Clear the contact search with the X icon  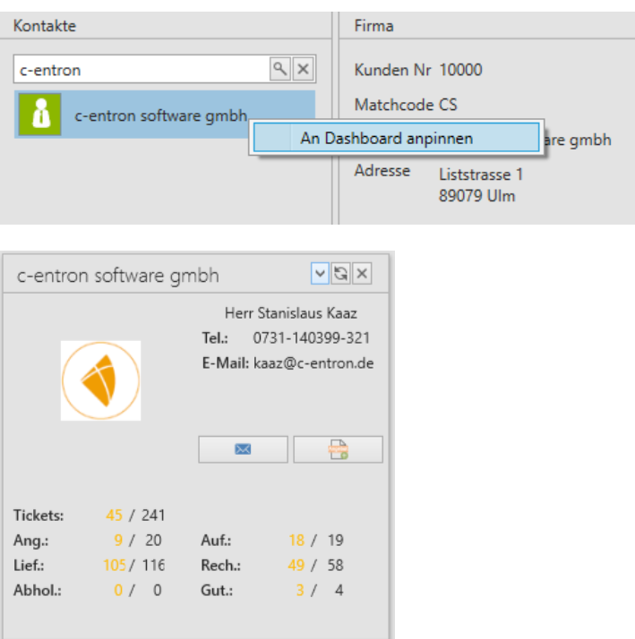[303, 69]
